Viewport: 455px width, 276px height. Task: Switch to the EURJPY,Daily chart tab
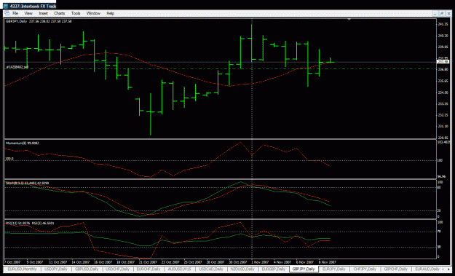click(334, 269)
